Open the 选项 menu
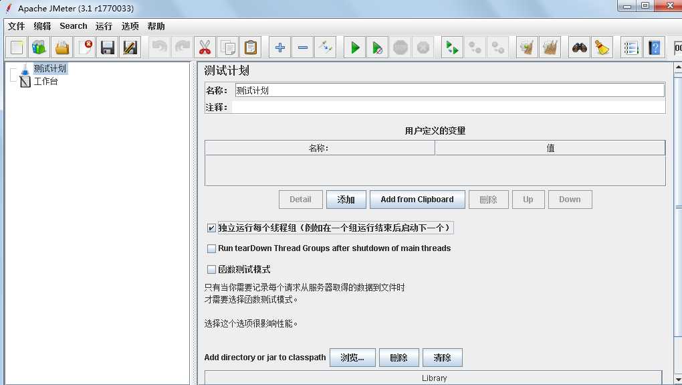The image size is (682, 385). point(130,26)
